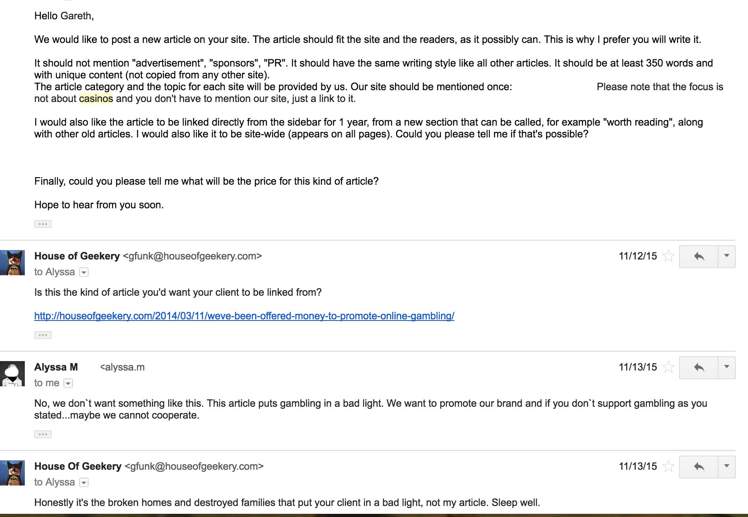
Task: Star the 11/12/15 House of Geekery message
Action: point(668,256)
